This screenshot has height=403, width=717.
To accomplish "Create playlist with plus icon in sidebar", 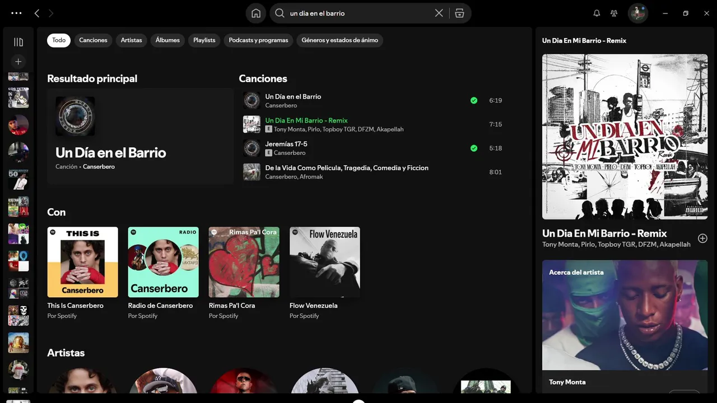I will coord(18,62).
